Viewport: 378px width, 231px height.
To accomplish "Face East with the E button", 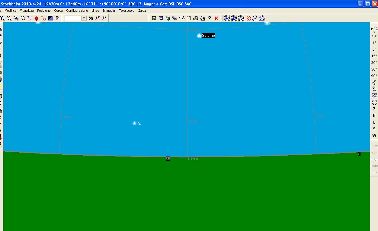I will click(x=374, y=122).
